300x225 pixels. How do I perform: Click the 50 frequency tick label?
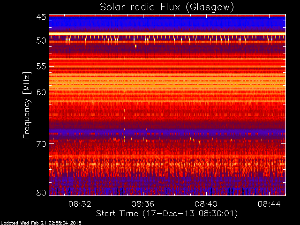click(x=41, y=41)
